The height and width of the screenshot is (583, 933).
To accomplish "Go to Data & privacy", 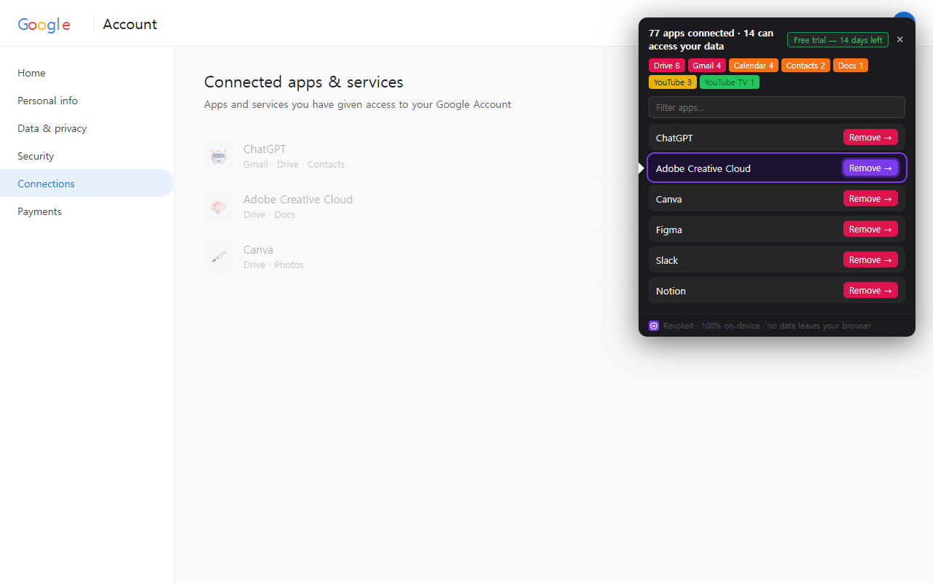I will [52, 128].
